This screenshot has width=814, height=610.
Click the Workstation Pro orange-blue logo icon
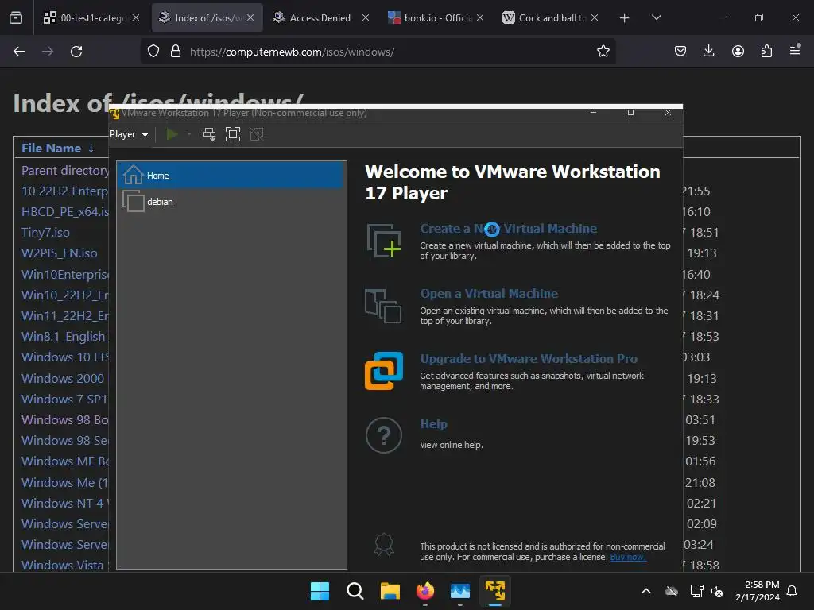point(384,371)
